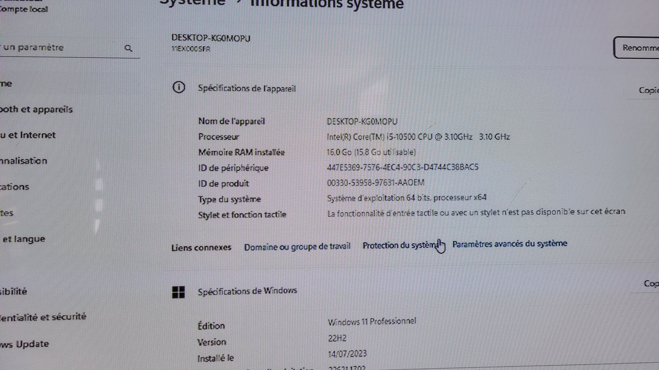Click Édition label

tap(211, 326)
